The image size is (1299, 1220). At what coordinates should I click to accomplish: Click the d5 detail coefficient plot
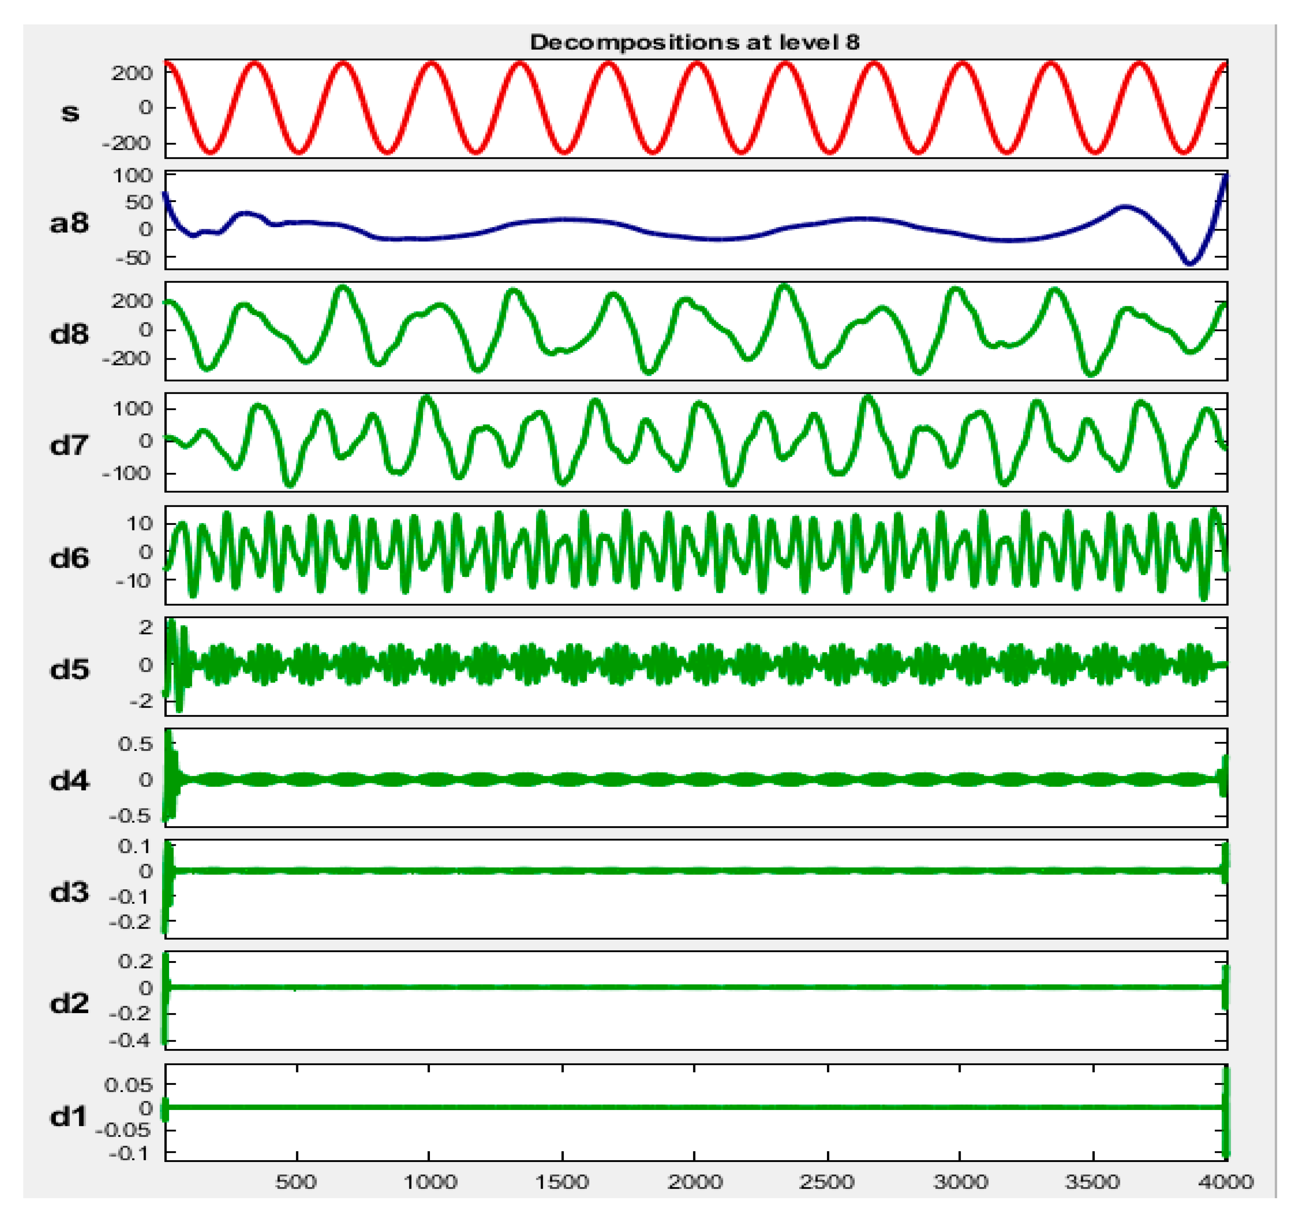point(696,665)
